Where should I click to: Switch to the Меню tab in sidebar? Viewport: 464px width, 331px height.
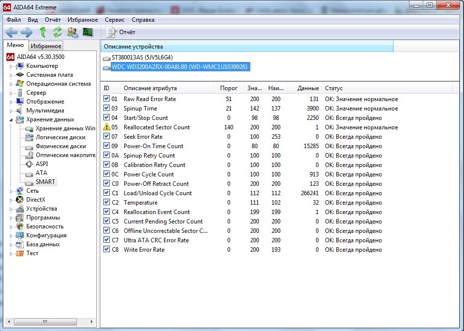tap(15, 45)
